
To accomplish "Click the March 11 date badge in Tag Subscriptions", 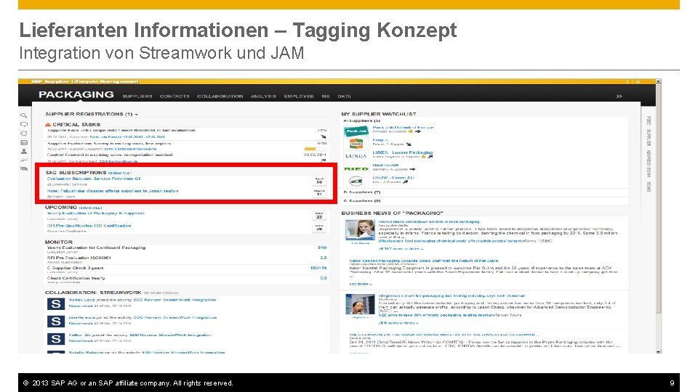I will coord(319,193).
